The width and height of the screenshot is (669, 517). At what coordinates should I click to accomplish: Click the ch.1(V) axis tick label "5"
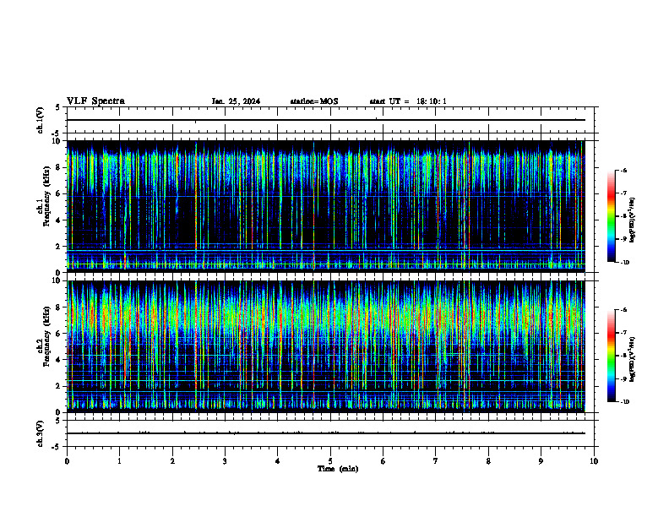[58, 107]
